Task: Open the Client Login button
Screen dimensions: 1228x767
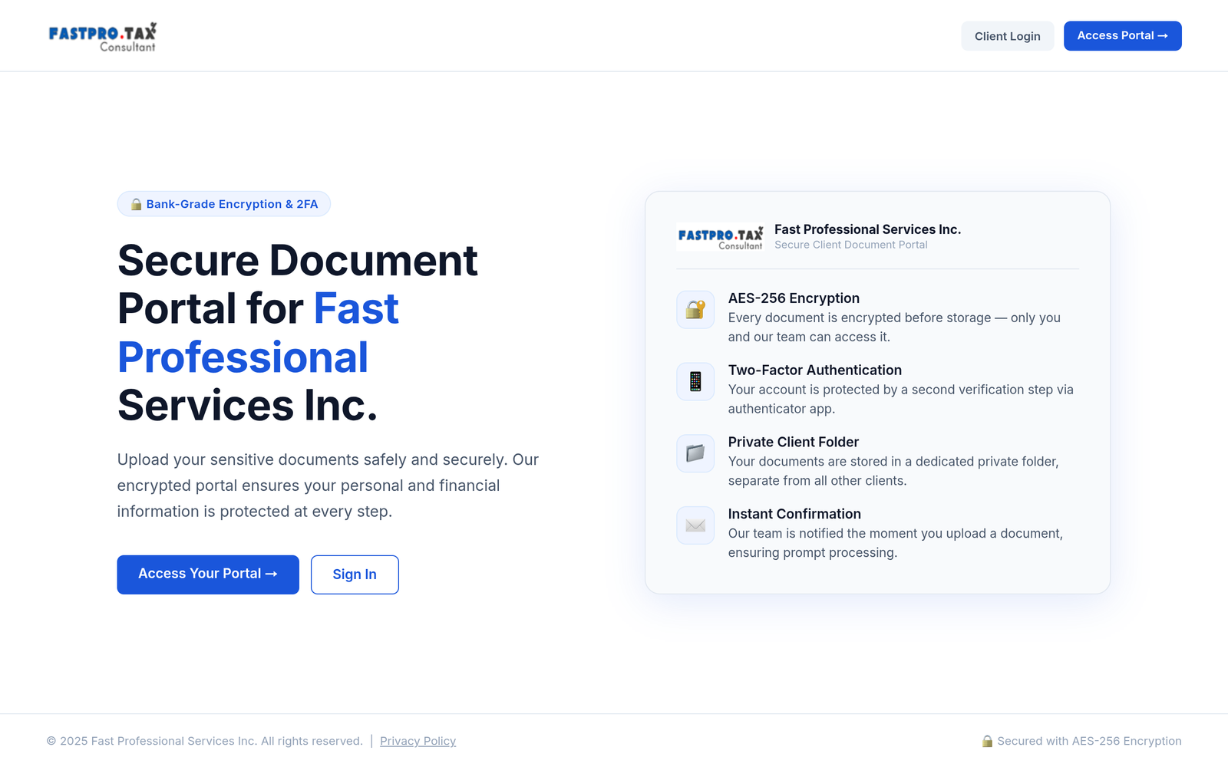Action: [x=1007, y=36]
